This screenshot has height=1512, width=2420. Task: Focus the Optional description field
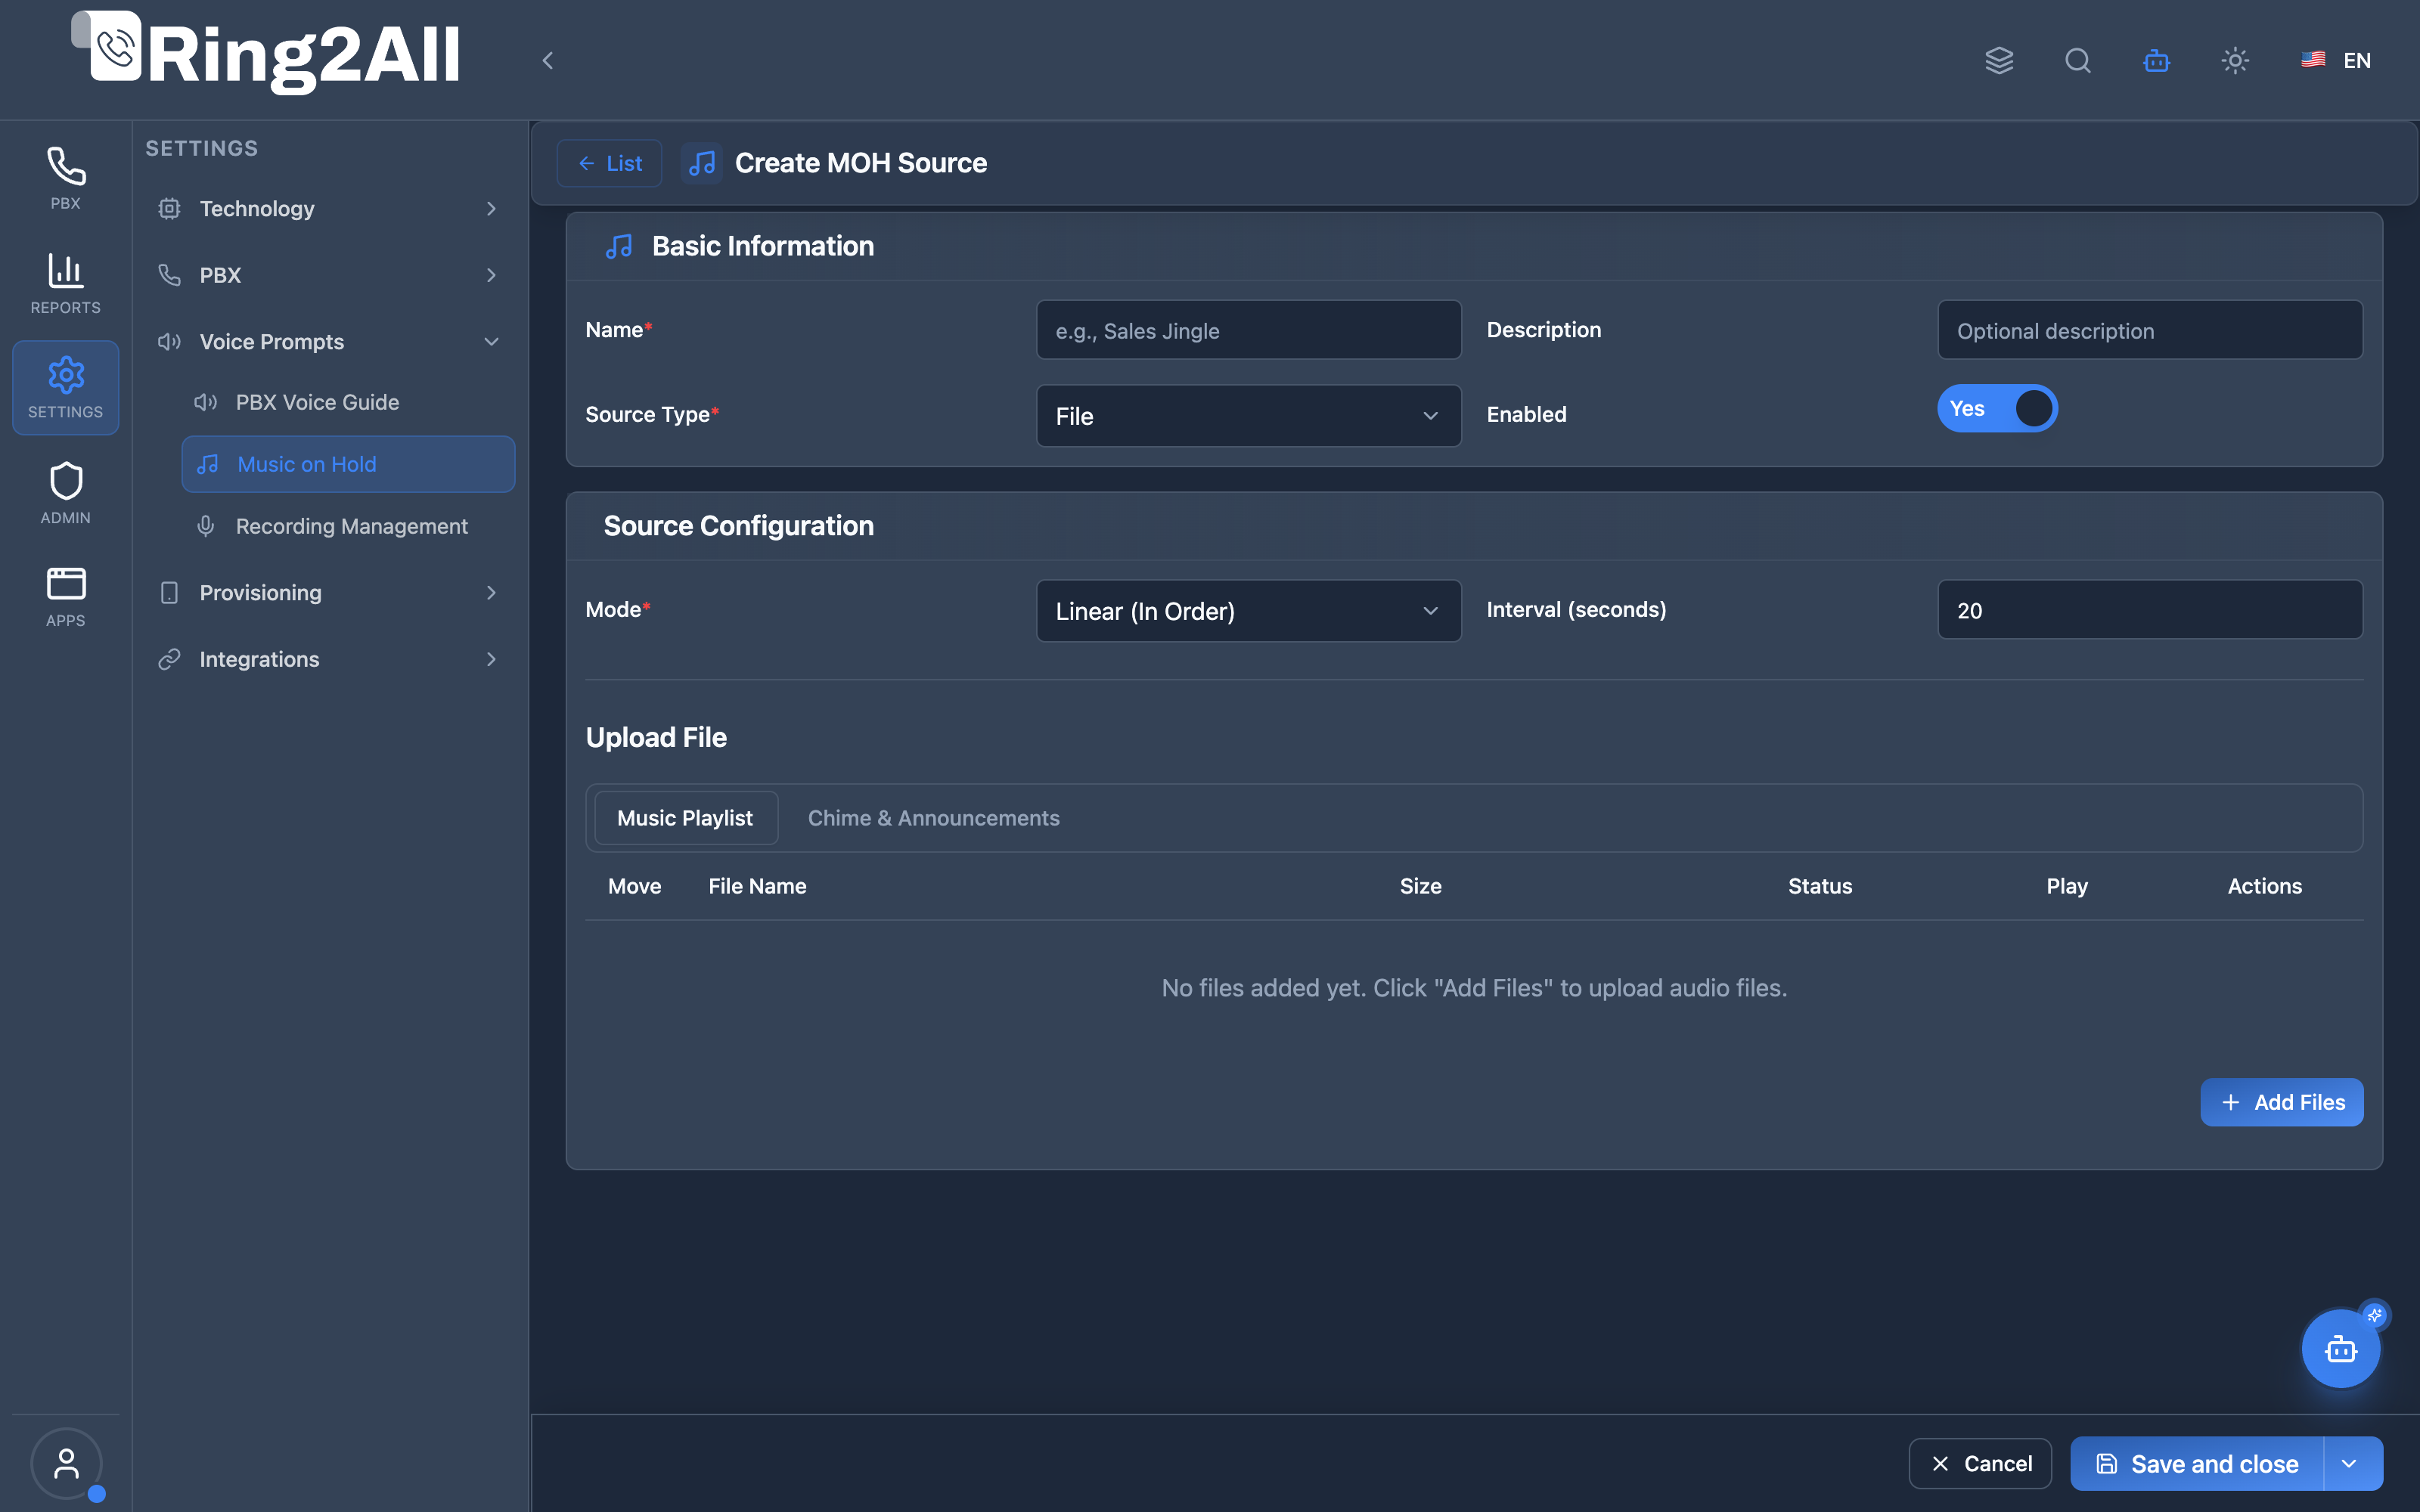[x=2150, y=330]
